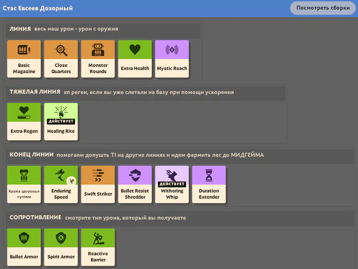Pick the Bullet Armor item
Screen dimensions: 358x269
coord(24,247)
